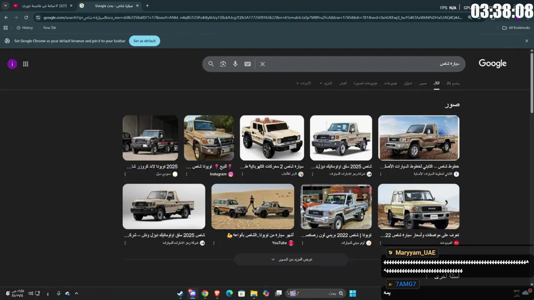Select the AI mode (وضع AI) tab
Viewport: 534px width, 300px height.
click(453, 83)
